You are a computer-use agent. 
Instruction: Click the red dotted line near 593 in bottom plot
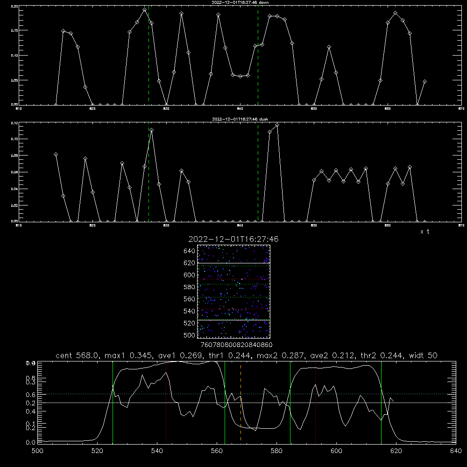[x=315, y=402]
